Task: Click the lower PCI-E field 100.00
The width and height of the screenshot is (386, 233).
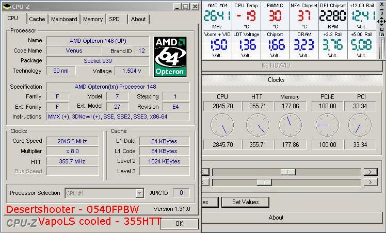Action: [327, 145]
